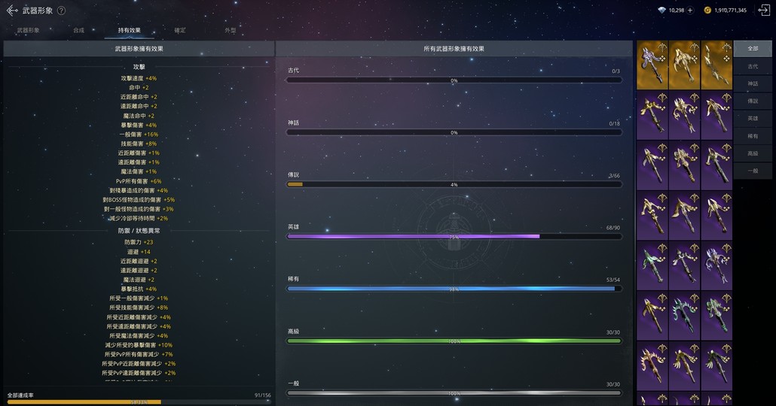Switch to the 武器形象 tab

[x=28, y=30]
